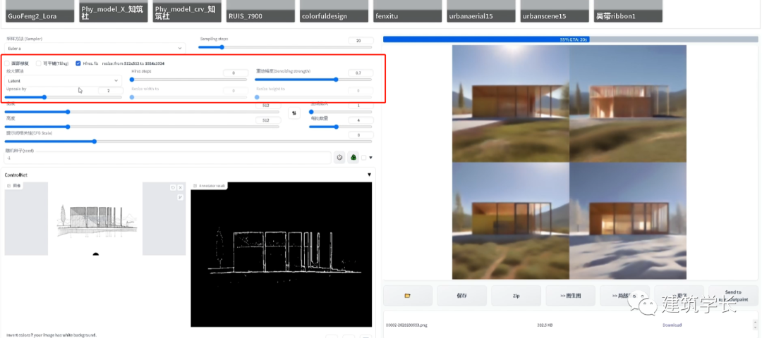Image resolution: width=762 pixels, height=338 pixels.
Task: Swap the width and height values
Action: pyautogui.click(x=294, y=113)
